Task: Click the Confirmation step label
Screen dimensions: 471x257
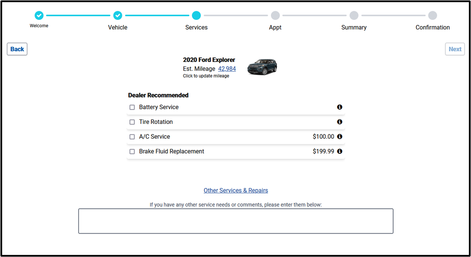Action: tap(432, 27)
